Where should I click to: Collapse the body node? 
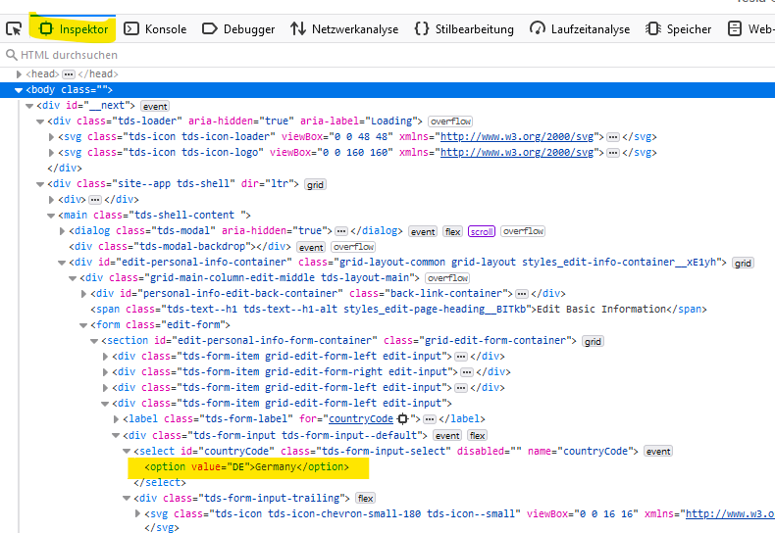click(19, 90)
